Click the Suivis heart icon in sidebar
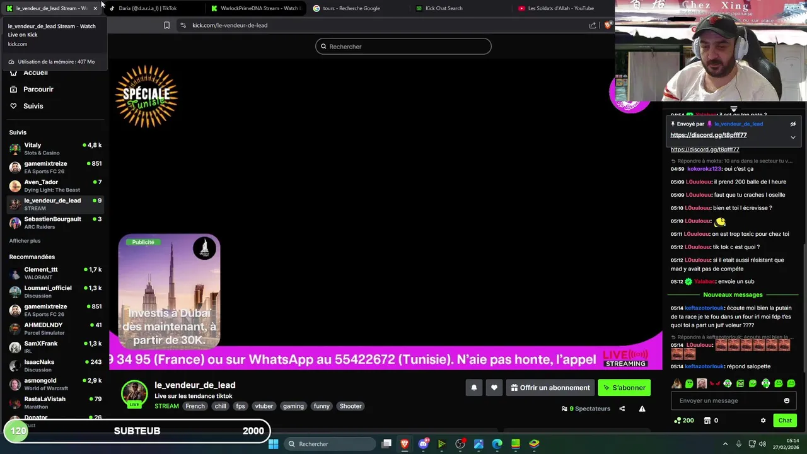Image resolution: width=807 pixels, height=454 pixels. [13, 106]
